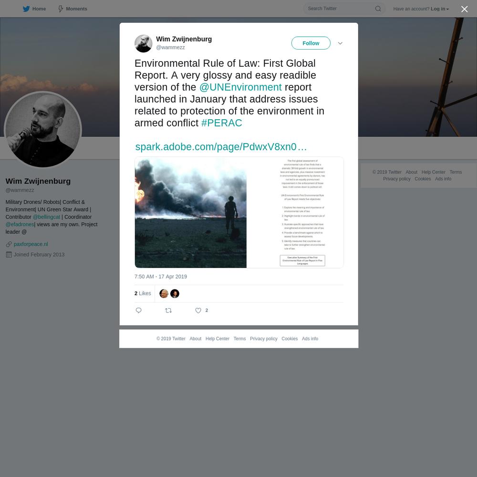This screenshot has width=477, height=477.
Task: Open the @UNEnvironment mention
Action: [240, 87]
